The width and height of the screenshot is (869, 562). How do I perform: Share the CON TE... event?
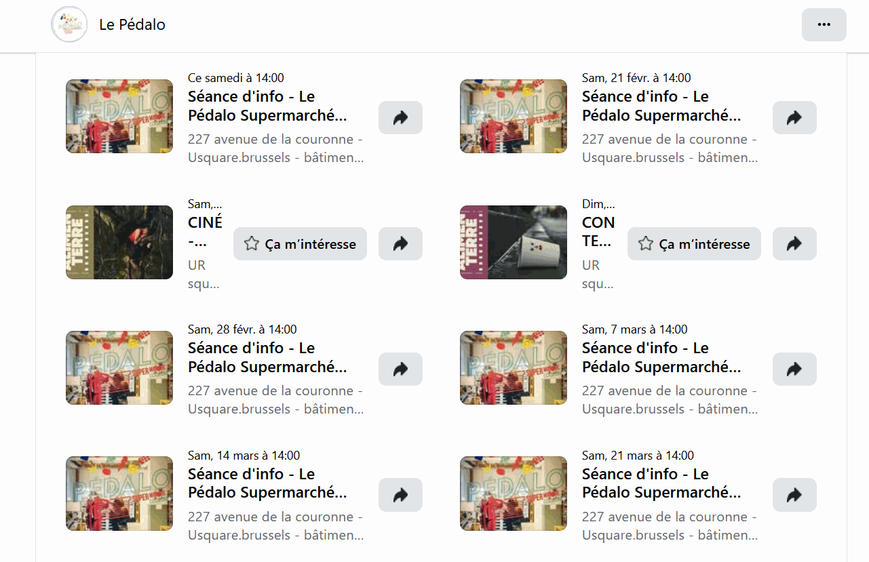pyautogui.click(x=794, y=244)
